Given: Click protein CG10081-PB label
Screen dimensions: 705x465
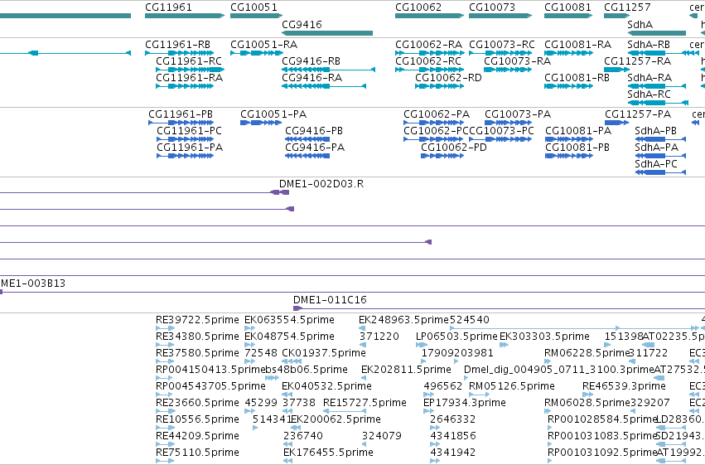Looking at the screenshot, I should [x=577, y=148].
